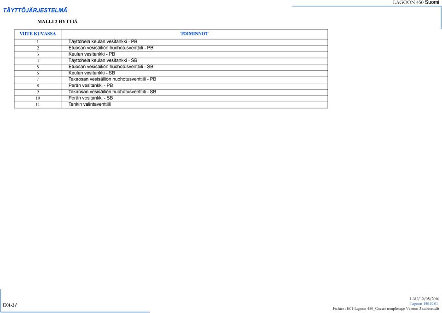
Task: Click 'Takaosan vesisäiliön huohotusventtiili - SB' cell
Action: [194, 92]
